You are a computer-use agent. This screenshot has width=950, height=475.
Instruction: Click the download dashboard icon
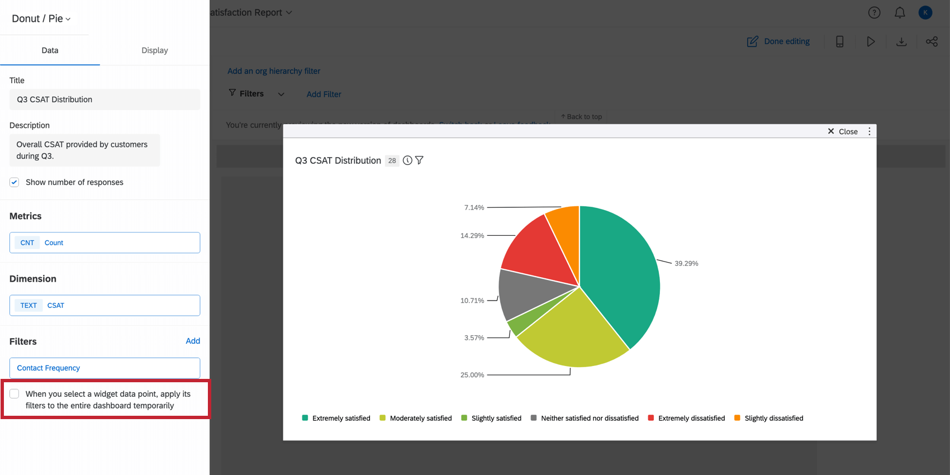tap(901, 41)
